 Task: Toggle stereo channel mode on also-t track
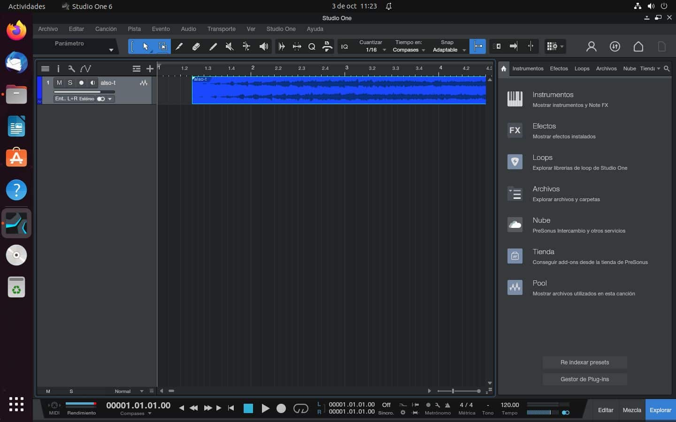click(101, 99)
